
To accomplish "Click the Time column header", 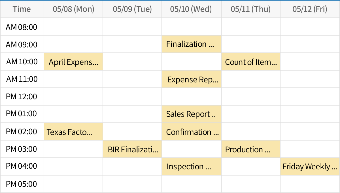I will 22,9.
